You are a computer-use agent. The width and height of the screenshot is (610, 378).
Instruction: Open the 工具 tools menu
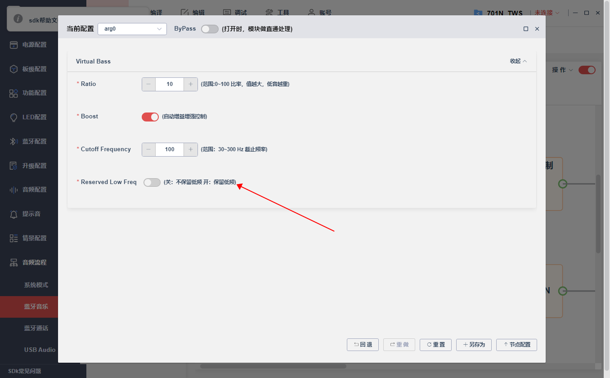[x=277, y=13]
